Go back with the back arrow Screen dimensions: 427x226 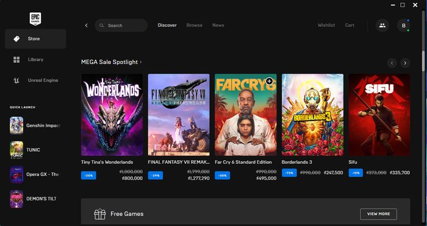(87, 26)
